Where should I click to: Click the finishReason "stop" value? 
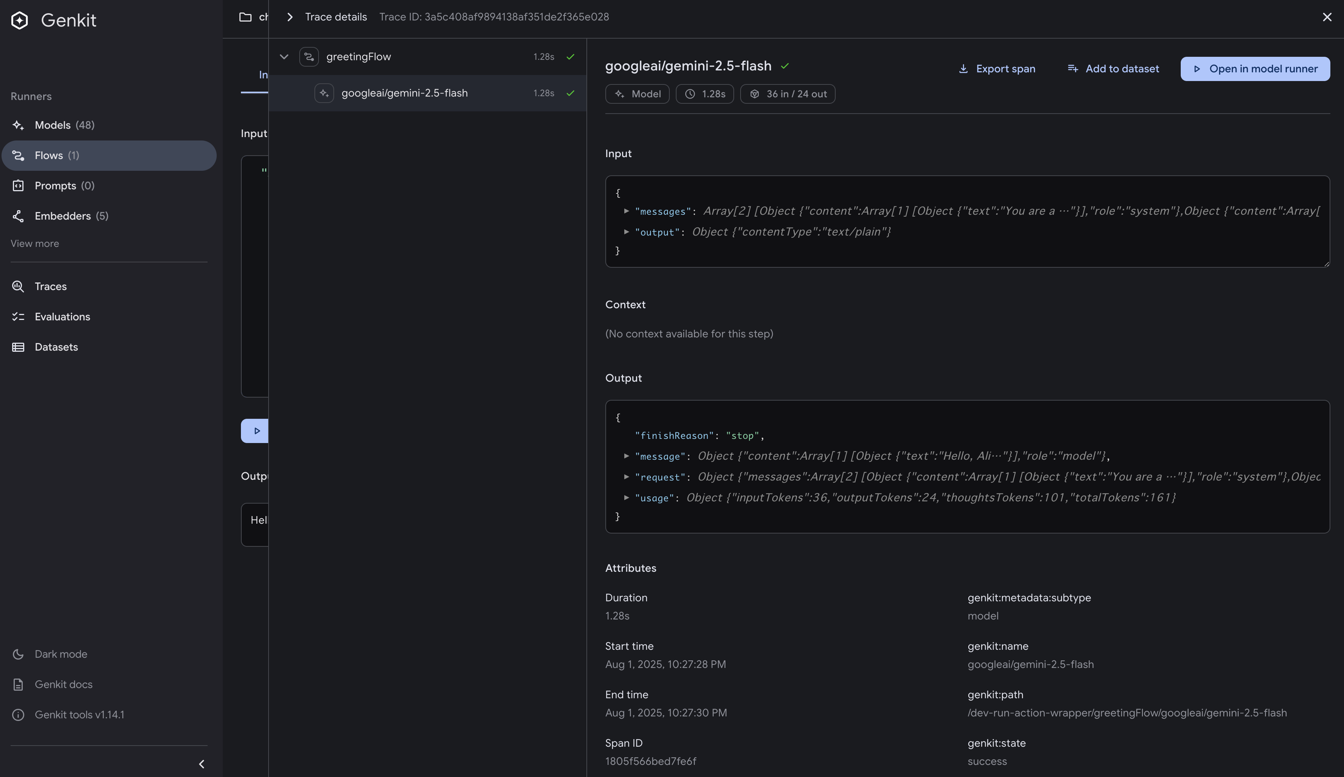pyautogui.click(x=742, y=436)
